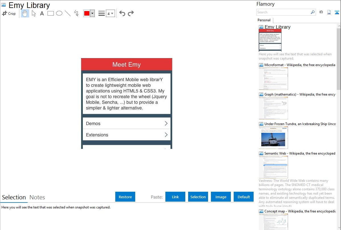341x230 pixels.
Task: Click the line thickness icon
Action: tap(102, 13)
